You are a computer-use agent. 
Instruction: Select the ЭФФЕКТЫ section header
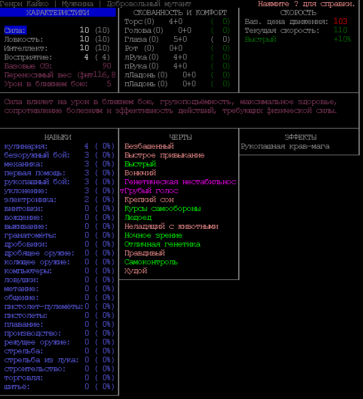pos(301,137)
